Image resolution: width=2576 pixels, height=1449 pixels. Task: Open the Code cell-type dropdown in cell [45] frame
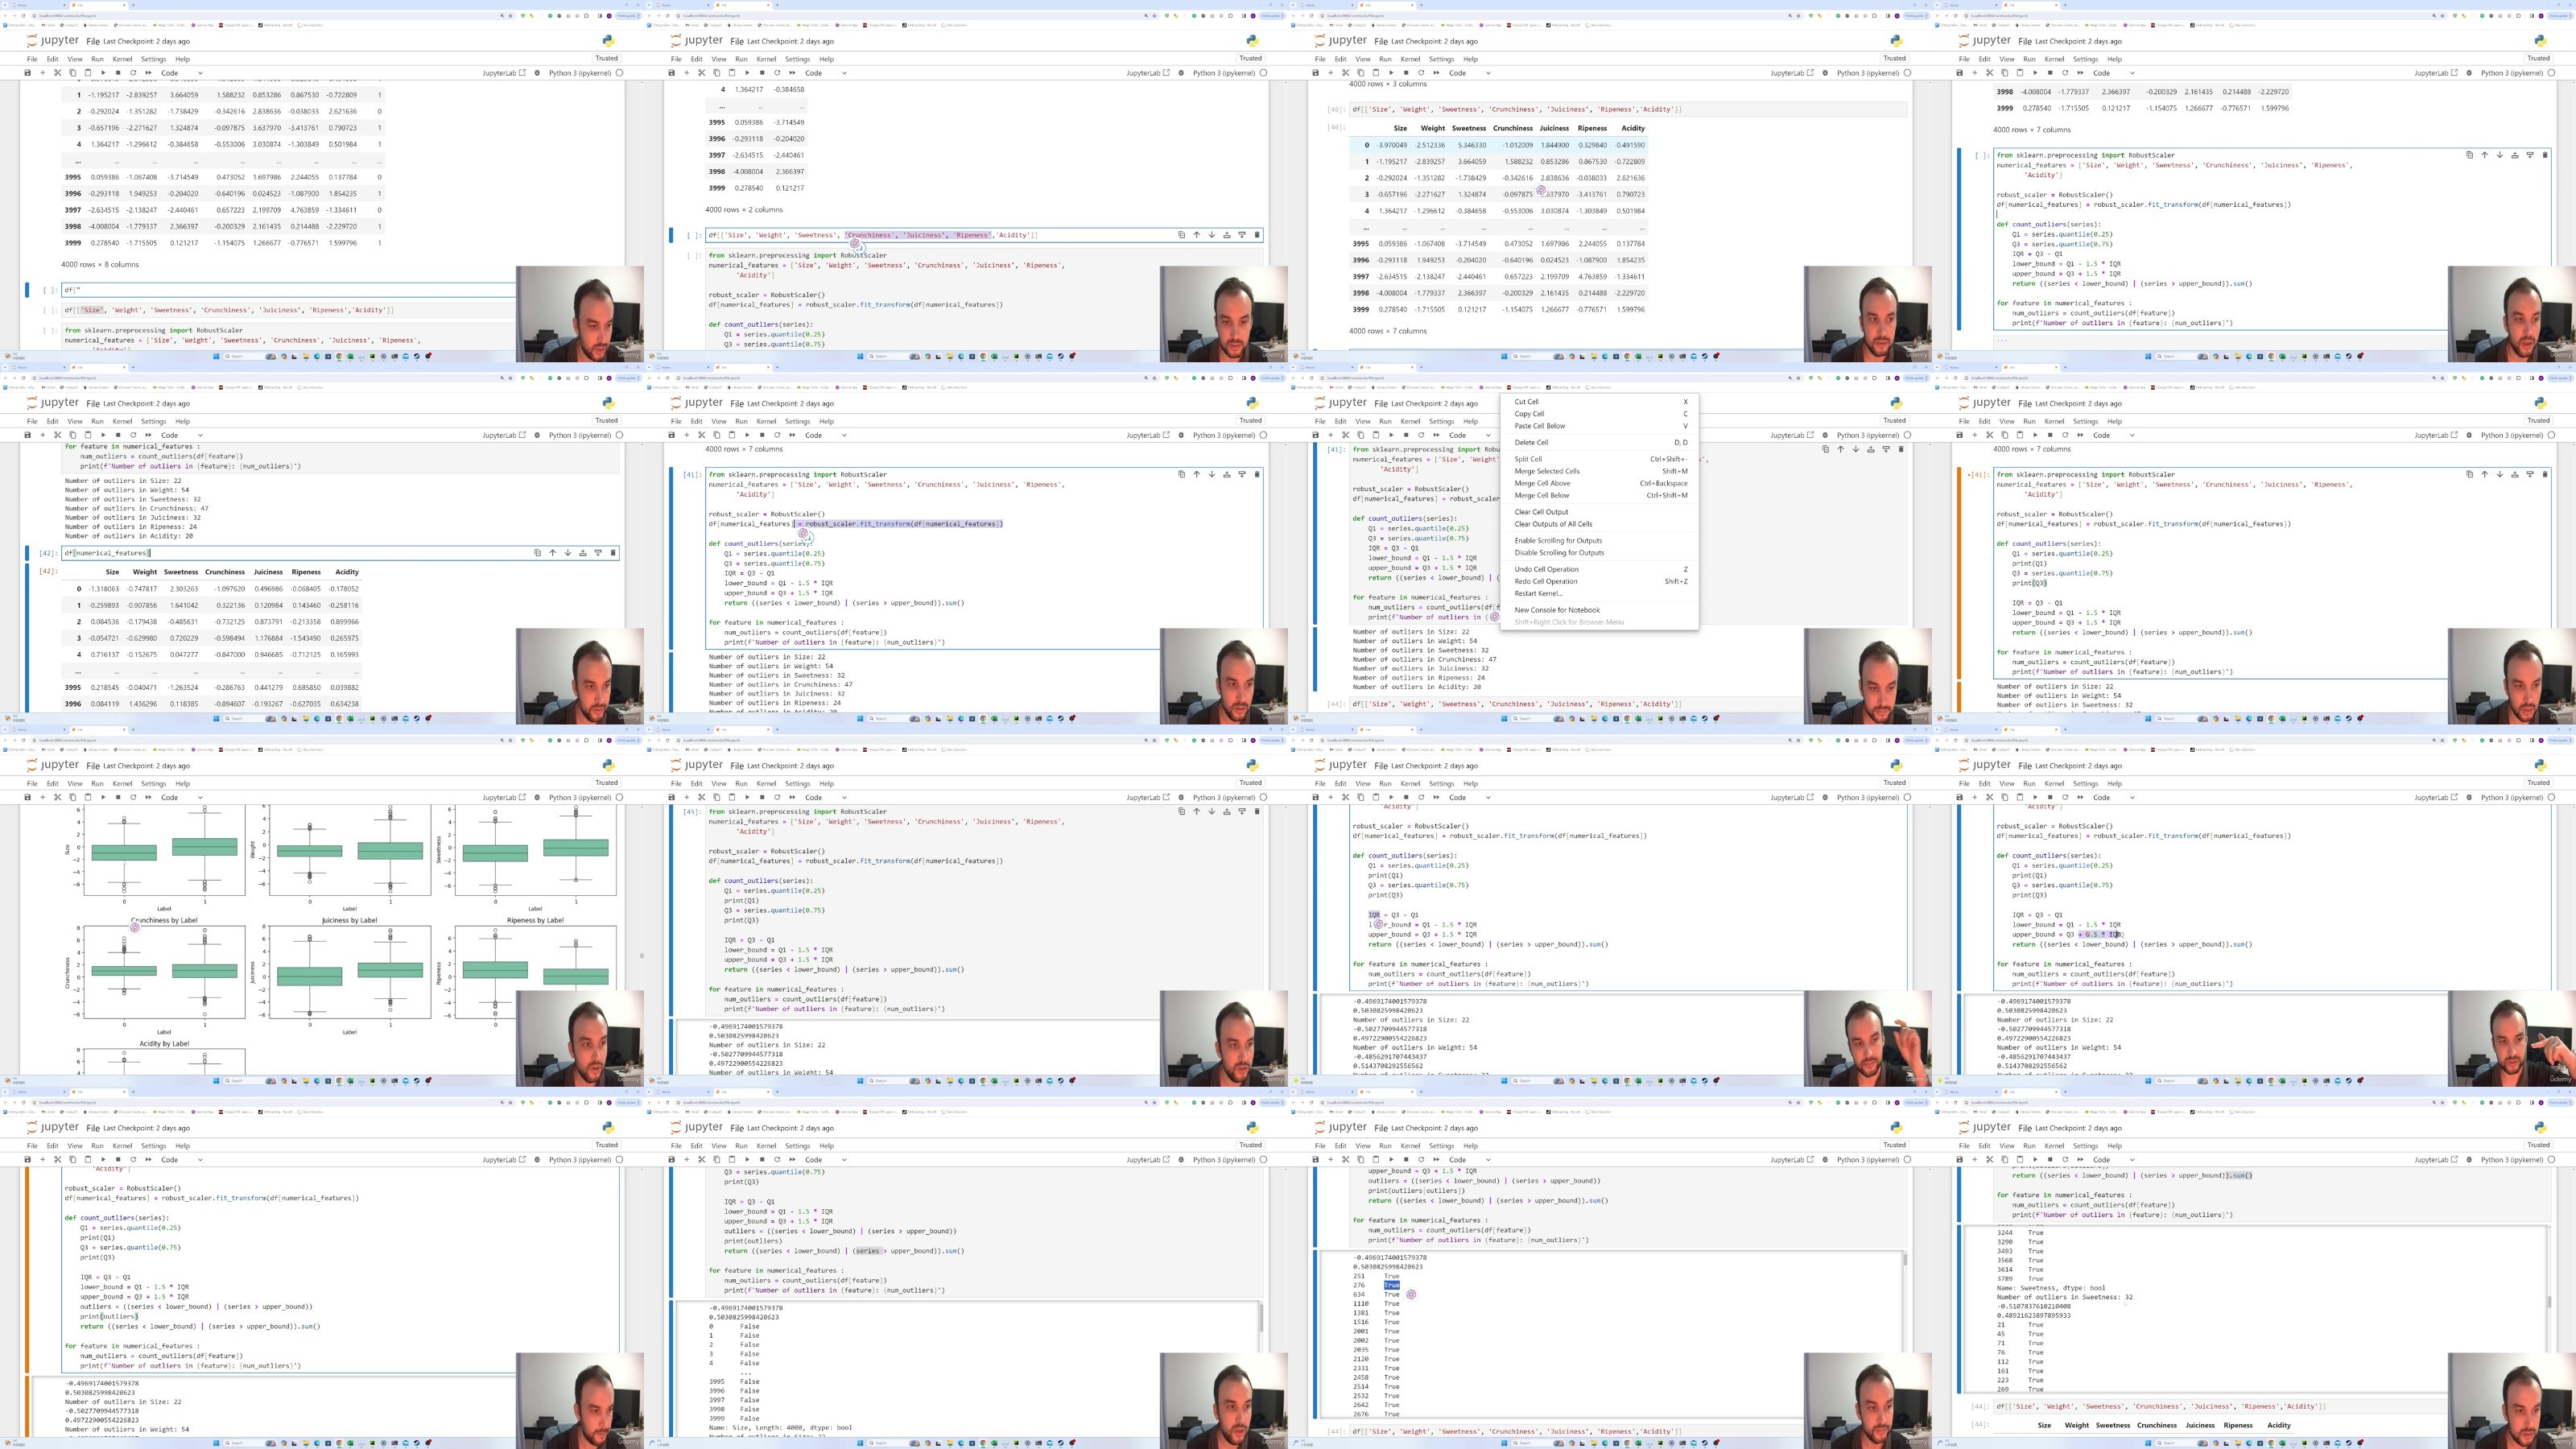coord(826,797)
